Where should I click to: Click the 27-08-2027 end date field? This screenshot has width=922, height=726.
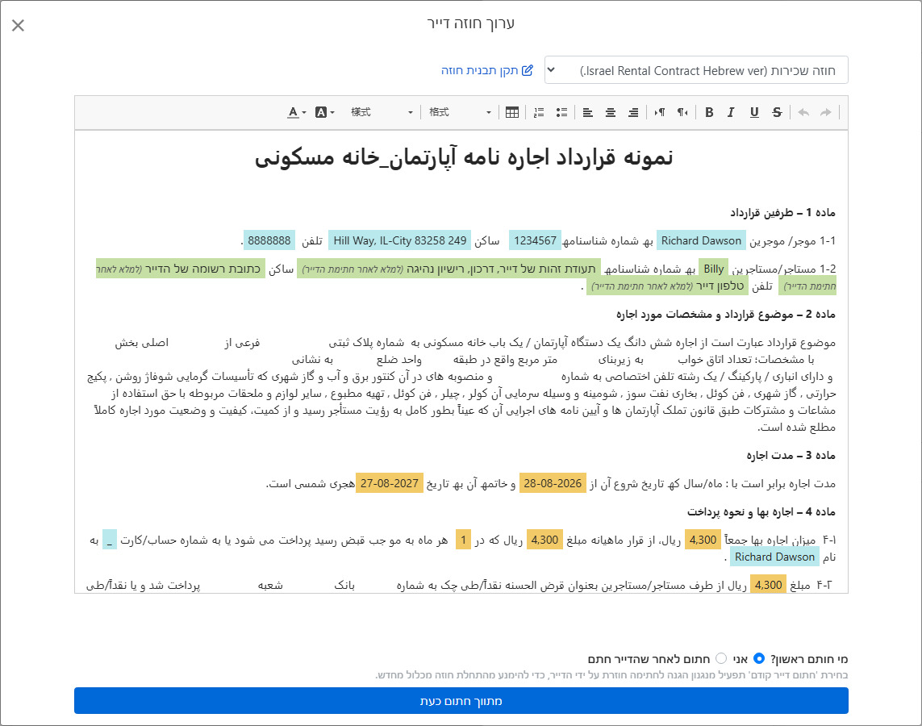click(390, 483)
